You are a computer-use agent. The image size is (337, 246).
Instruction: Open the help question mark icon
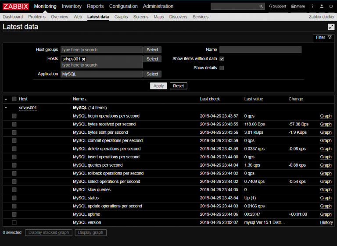[312, 7]
